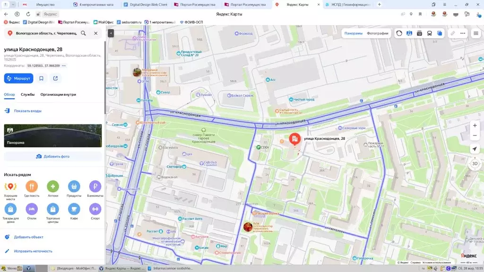This screenshot has width=484, height=272.
Task: Toggle the 3D map tilt control
Action: [x=475, y=163]
